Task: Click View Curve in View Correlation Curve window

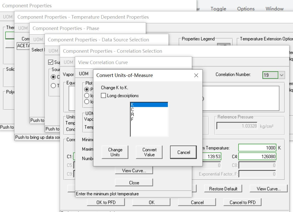Action: click(134, 171)
